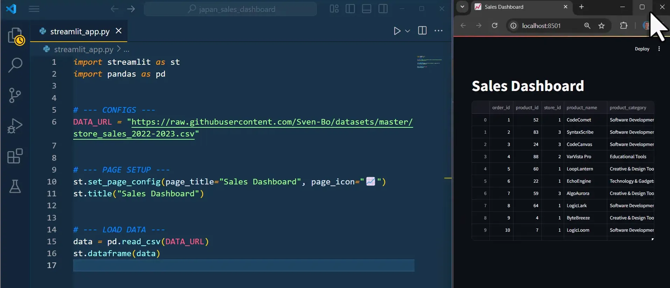Run the Python file

click(397, 31)
